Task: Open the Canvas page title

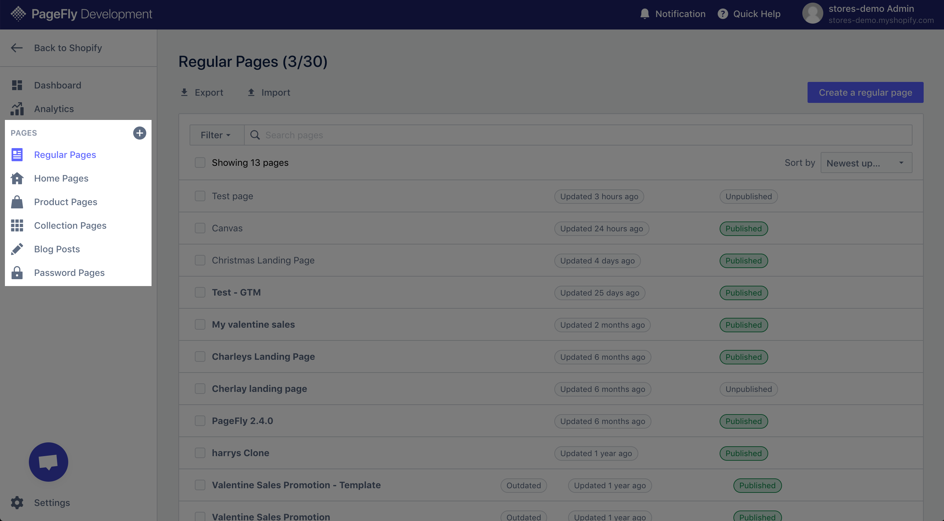Action: pyautogui.click(x=227, y=228)
